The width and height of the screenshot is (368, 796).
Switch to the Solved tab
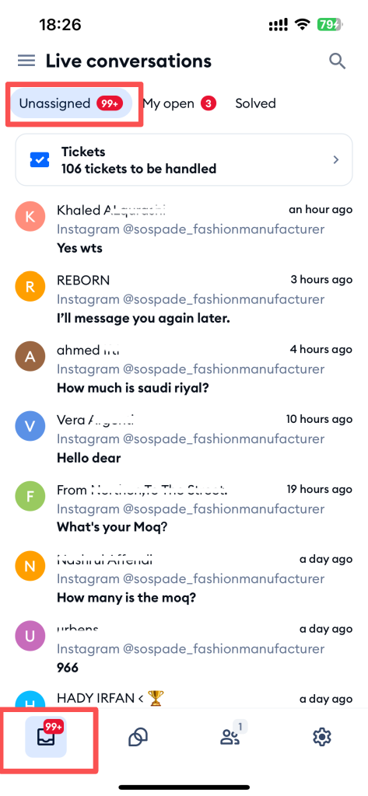tap(256, 103)
